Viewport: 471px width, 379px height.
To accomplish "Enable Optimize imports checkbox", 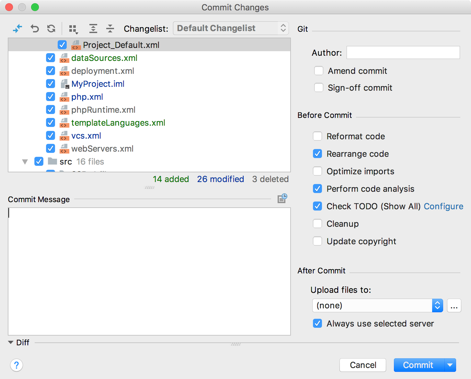I will pos(317,171).
